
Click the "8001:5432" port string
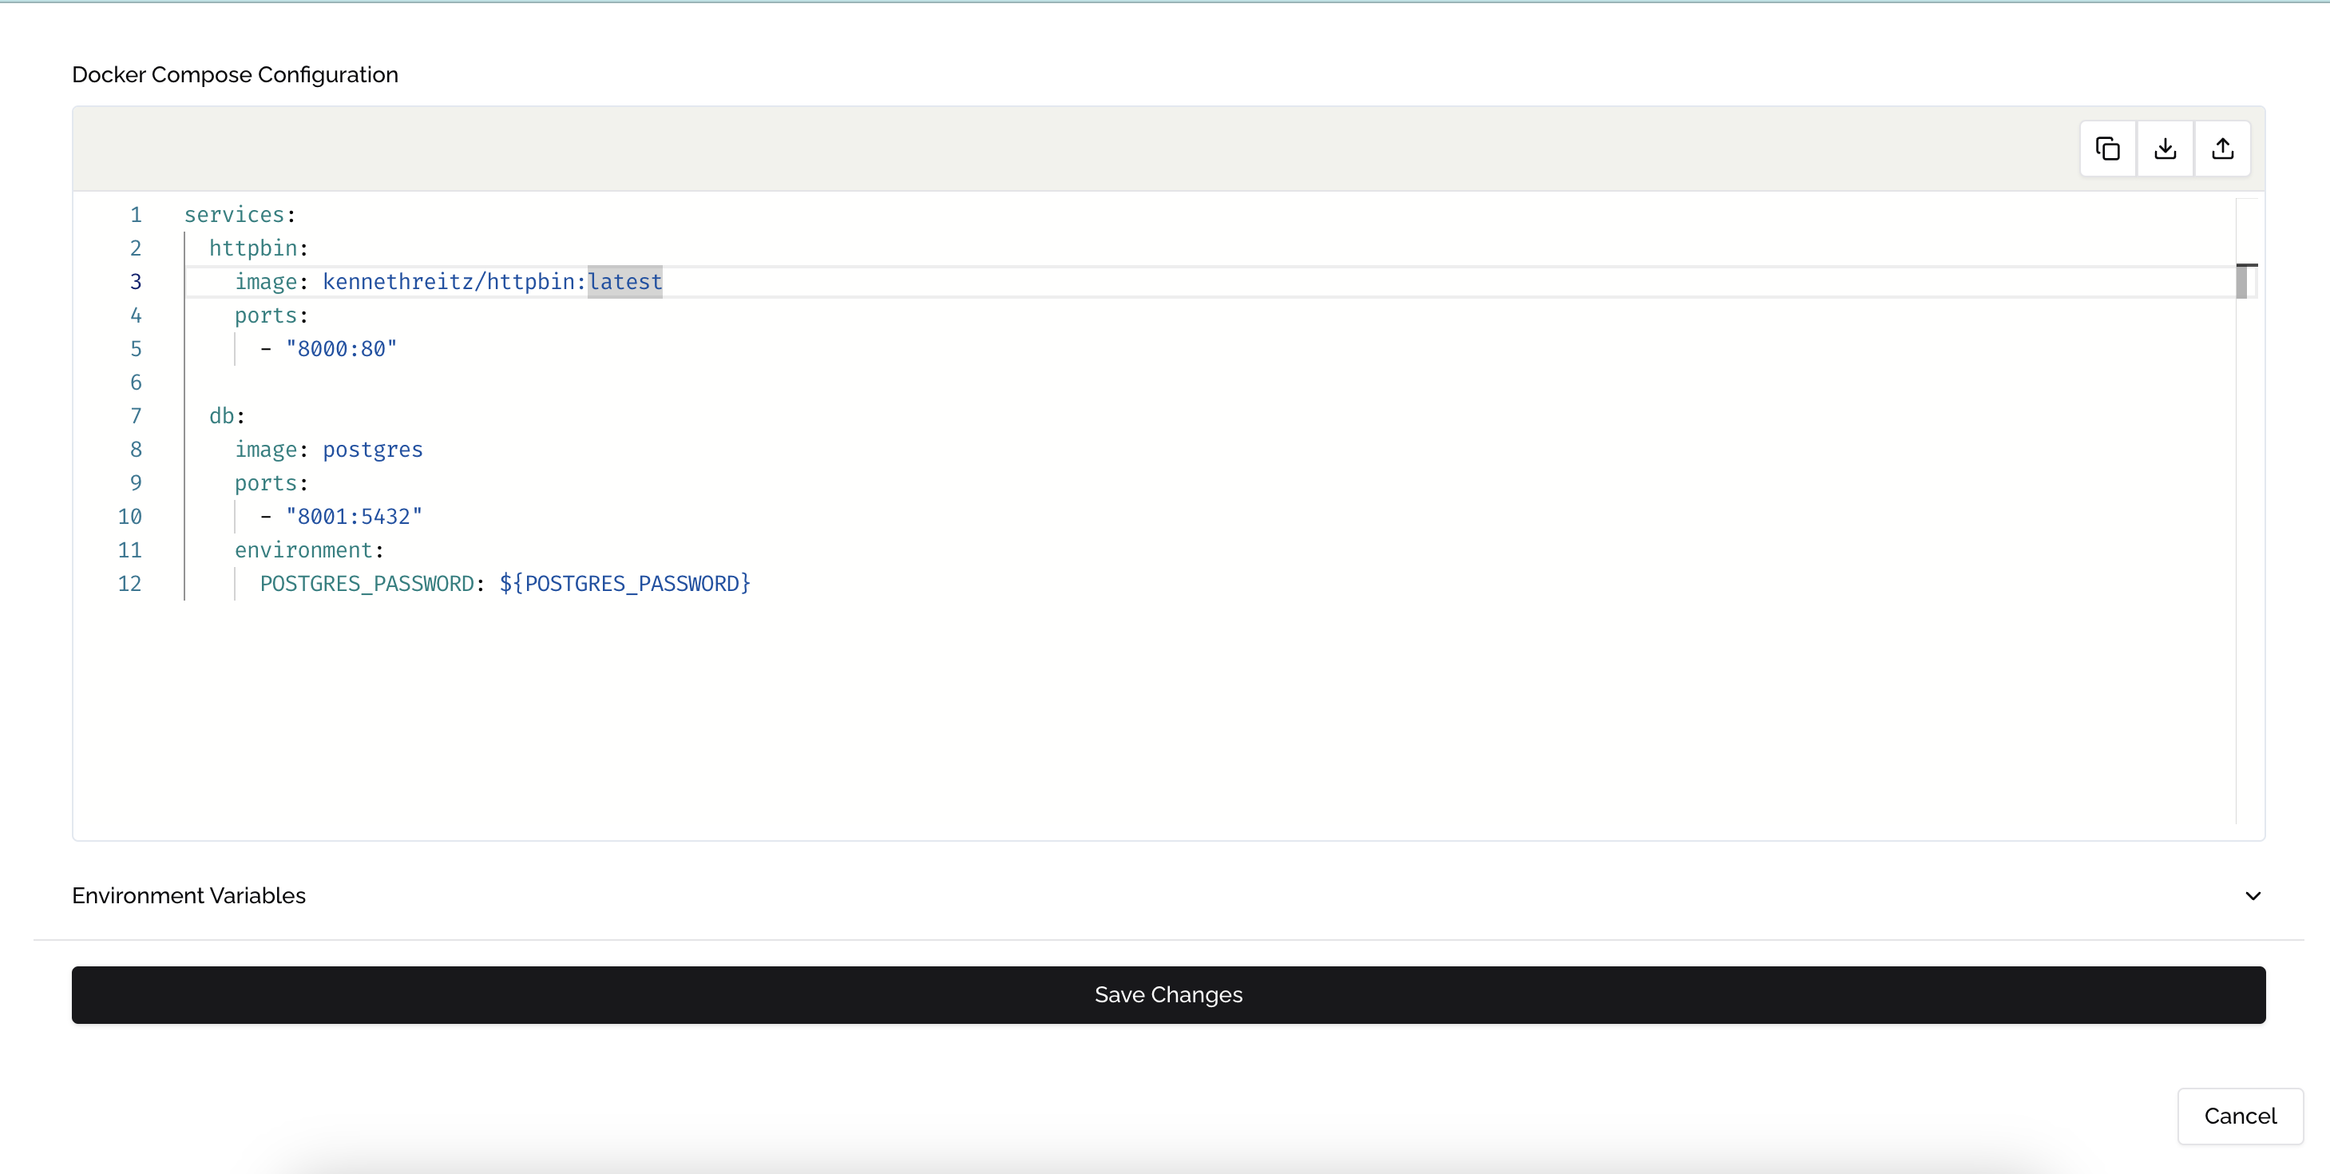pos(354,517)
